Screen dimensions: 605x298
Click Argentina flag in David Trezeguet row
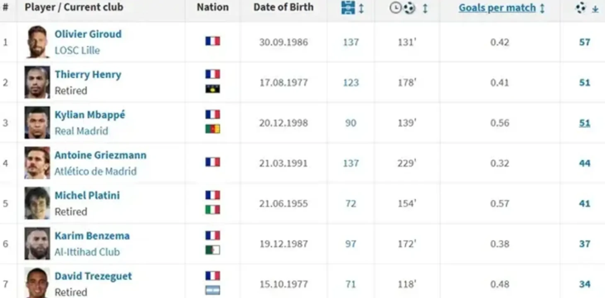point(213,290)
